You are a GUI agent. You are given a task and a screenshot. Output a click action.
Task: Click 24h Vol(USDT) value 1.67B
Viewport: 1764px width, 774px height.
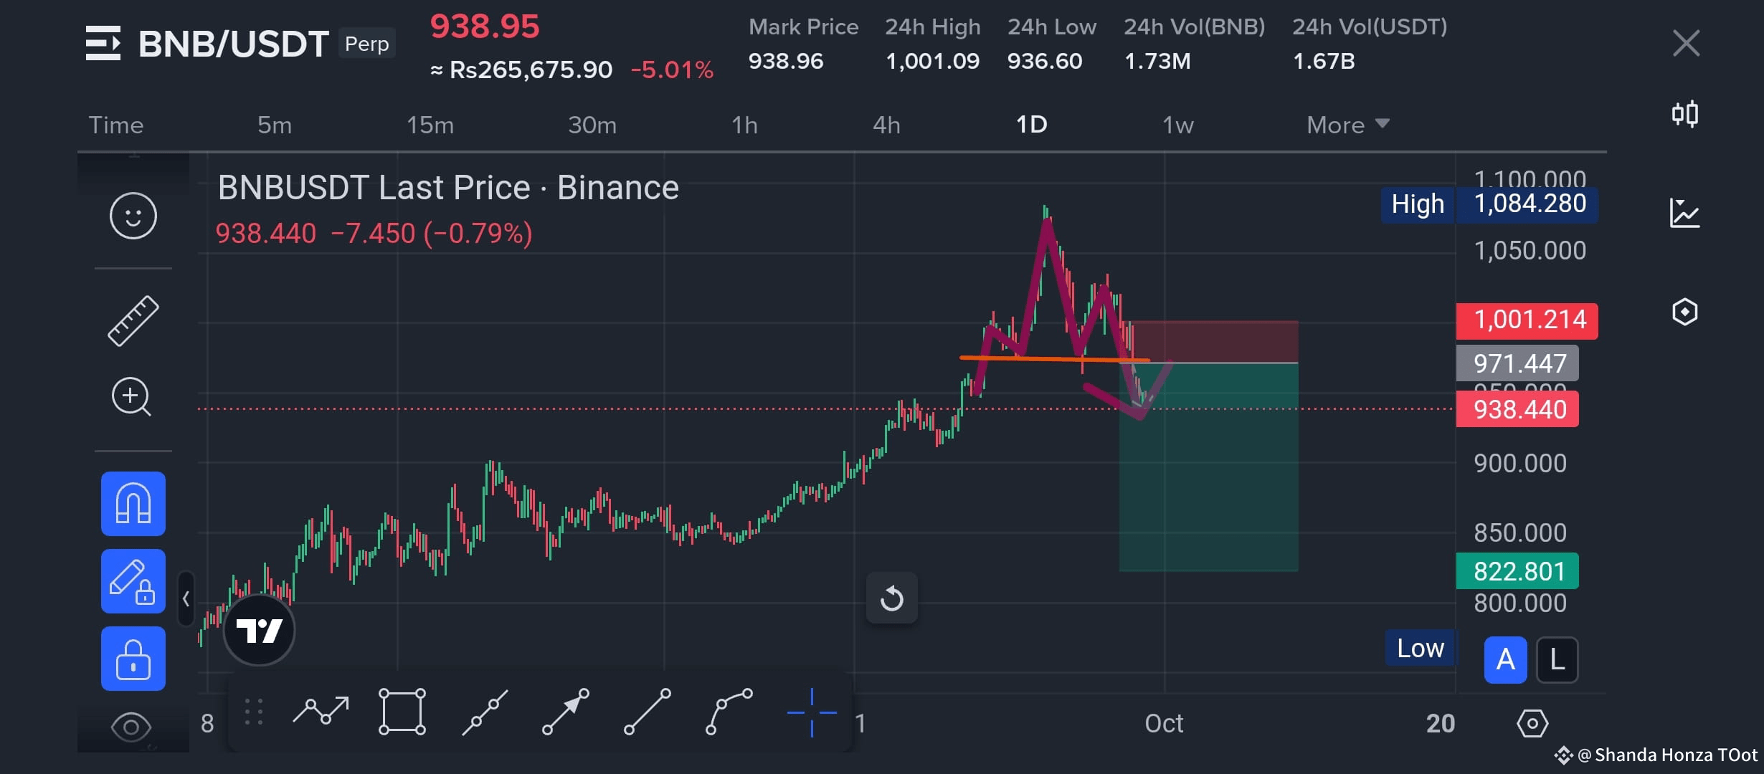(x=1324, y=62)
